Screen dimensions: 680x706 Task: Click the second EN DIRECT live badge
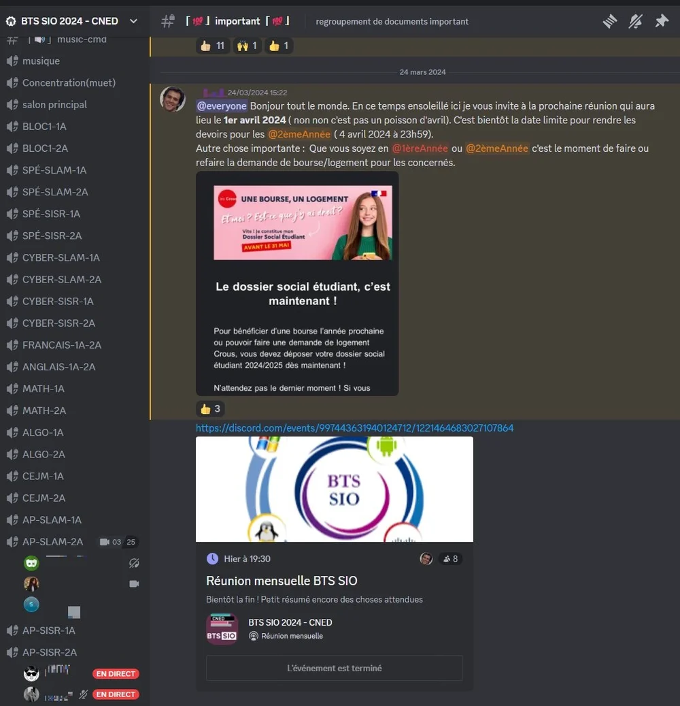coord(116,694)
